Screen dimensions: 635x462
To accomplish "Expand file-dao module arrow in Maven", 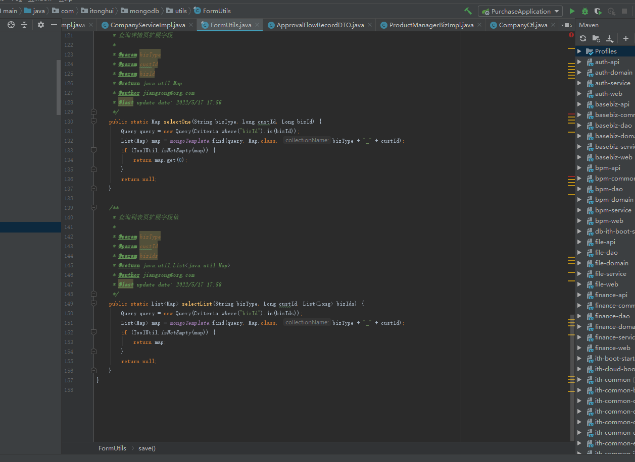I will 579,253.
